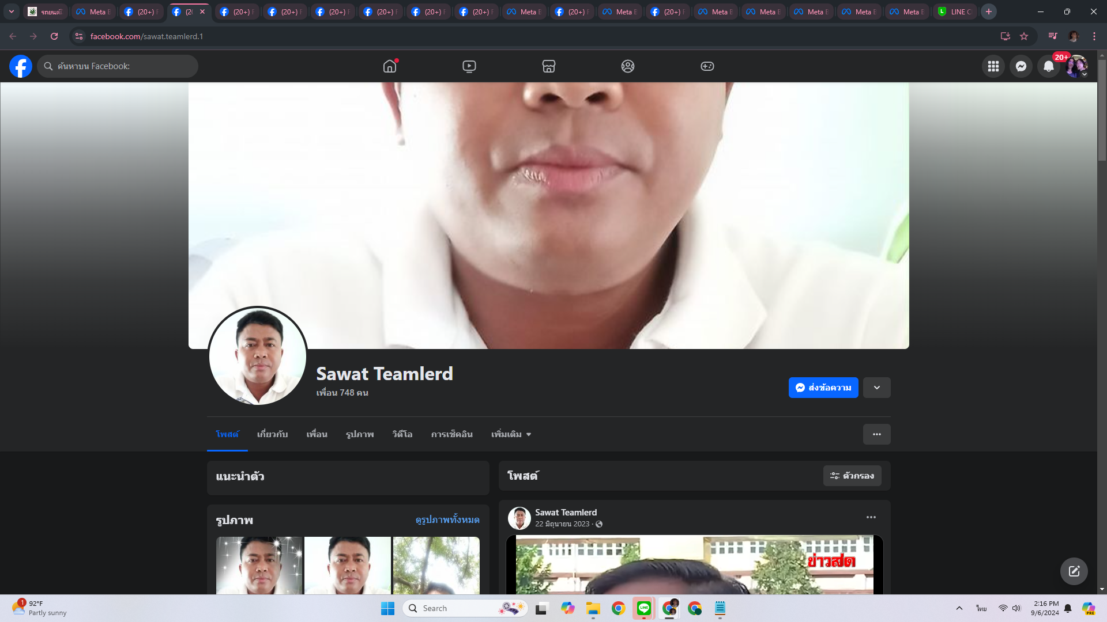Switch to the รูปภาพ tab

[360, 434]
